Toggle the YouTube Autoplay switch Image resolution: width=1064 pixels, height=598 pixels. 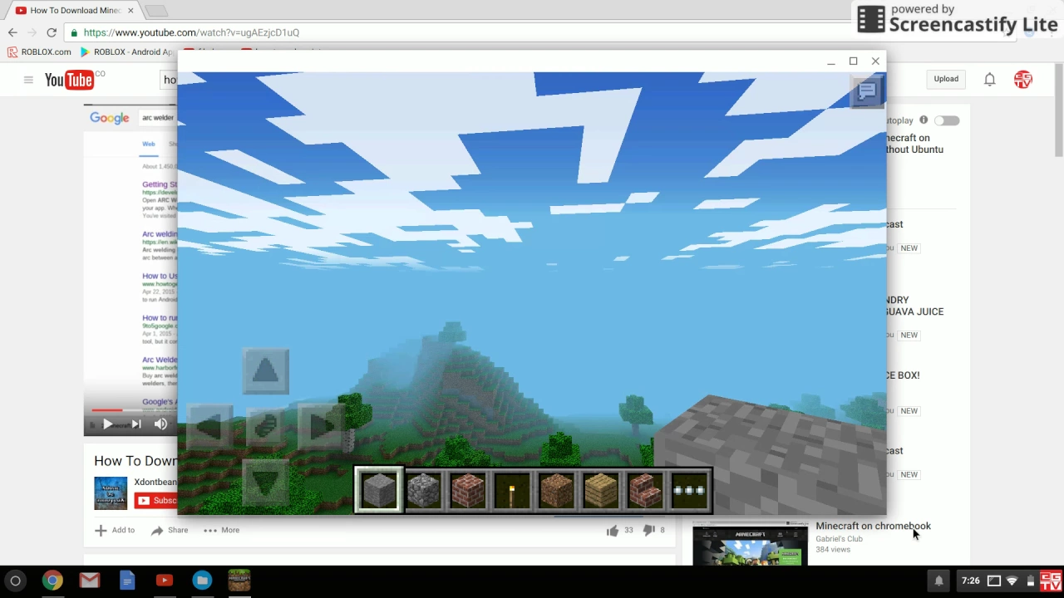click(947, 120)
